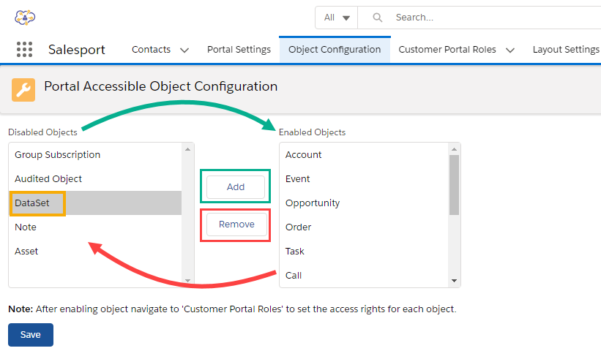The image size is (601, 351).
Task: Click the Add button
Action: [x=236, y=187]
